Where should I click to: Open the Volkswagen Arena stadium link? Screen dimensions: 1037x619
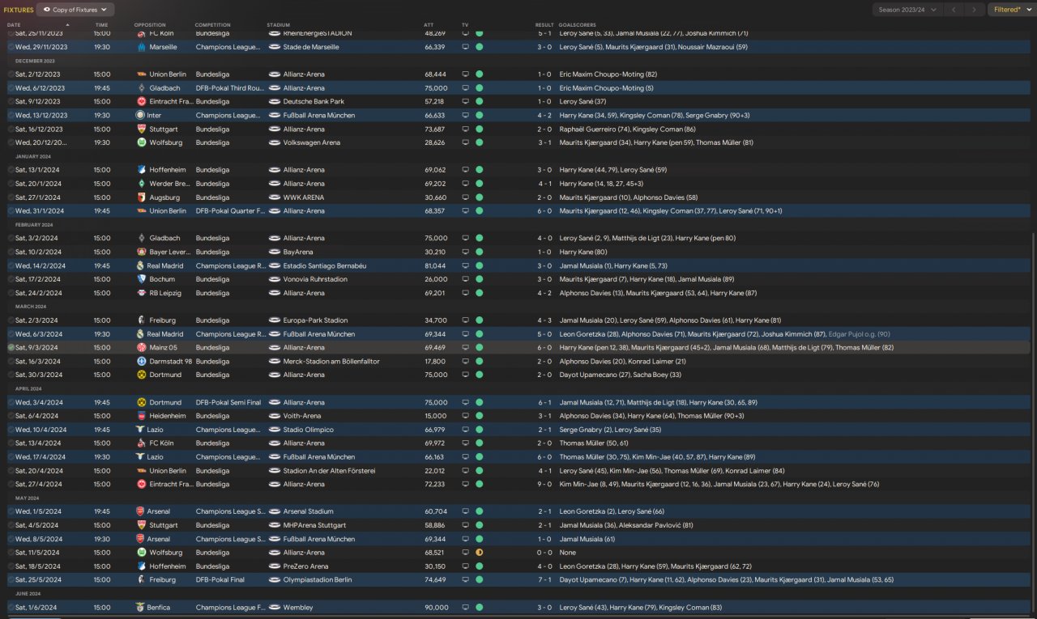[311, 142]
